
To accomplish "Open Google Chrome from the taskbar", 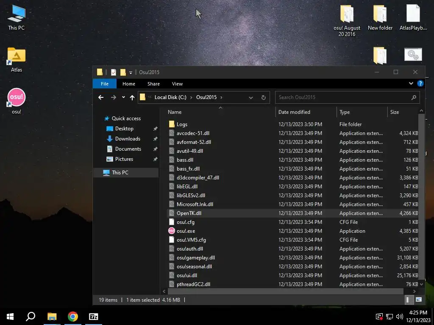I will [x=73, y=317].
